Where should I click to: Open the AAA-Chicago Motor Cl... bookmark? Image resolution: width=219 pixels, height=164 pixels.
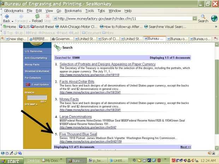point(76,27)
